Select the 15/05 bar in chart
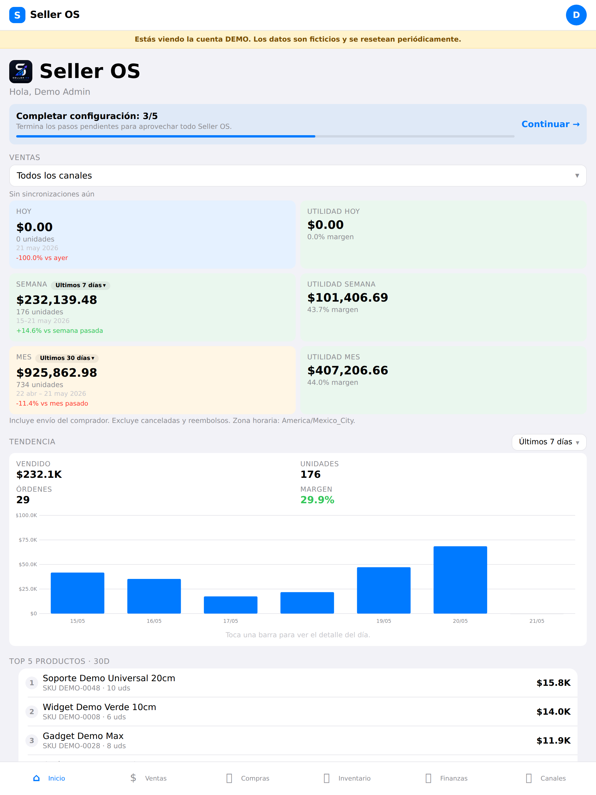This screenshot has width=596, height=795. (78, 593)
